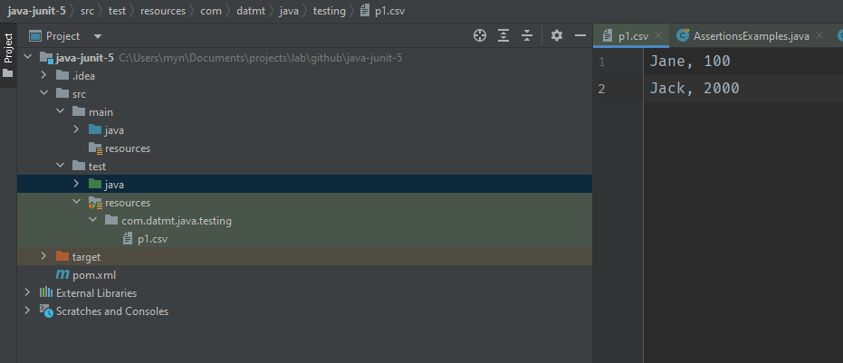Click the java-junit-5 module folder icon
The width and height of the screenshot is (843, 363).
tap(46, 58)
